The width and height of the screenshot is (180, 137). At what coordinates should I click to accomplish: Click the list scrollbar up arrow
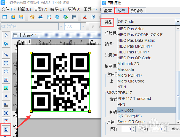tap(178, 28)
